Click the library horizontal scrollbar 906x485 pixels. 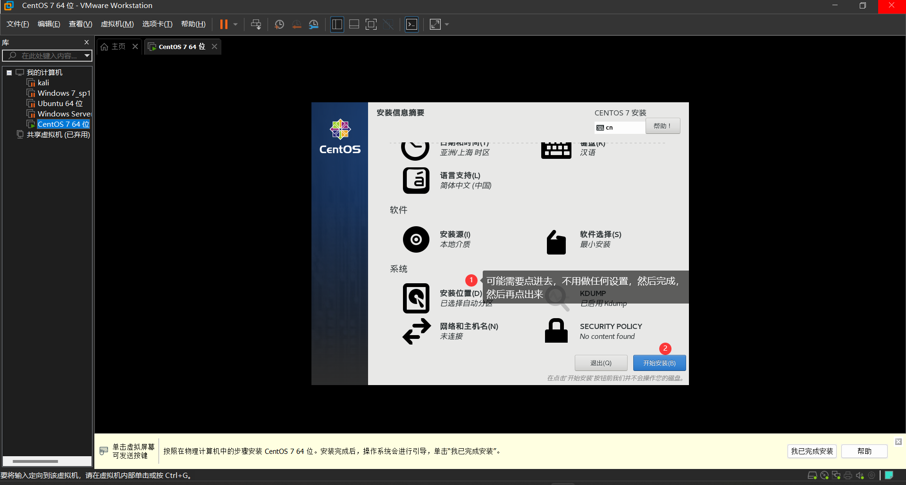[x=35, y=461]
